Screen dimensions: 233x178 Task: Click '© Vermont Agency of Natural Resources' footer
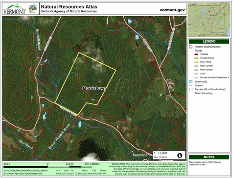coord(23,174)
